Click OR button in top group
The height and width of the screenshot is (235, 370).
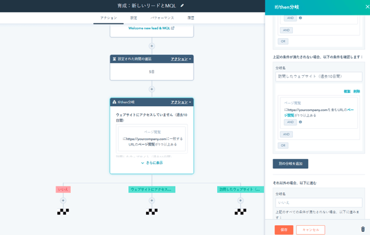coord(283,41)
